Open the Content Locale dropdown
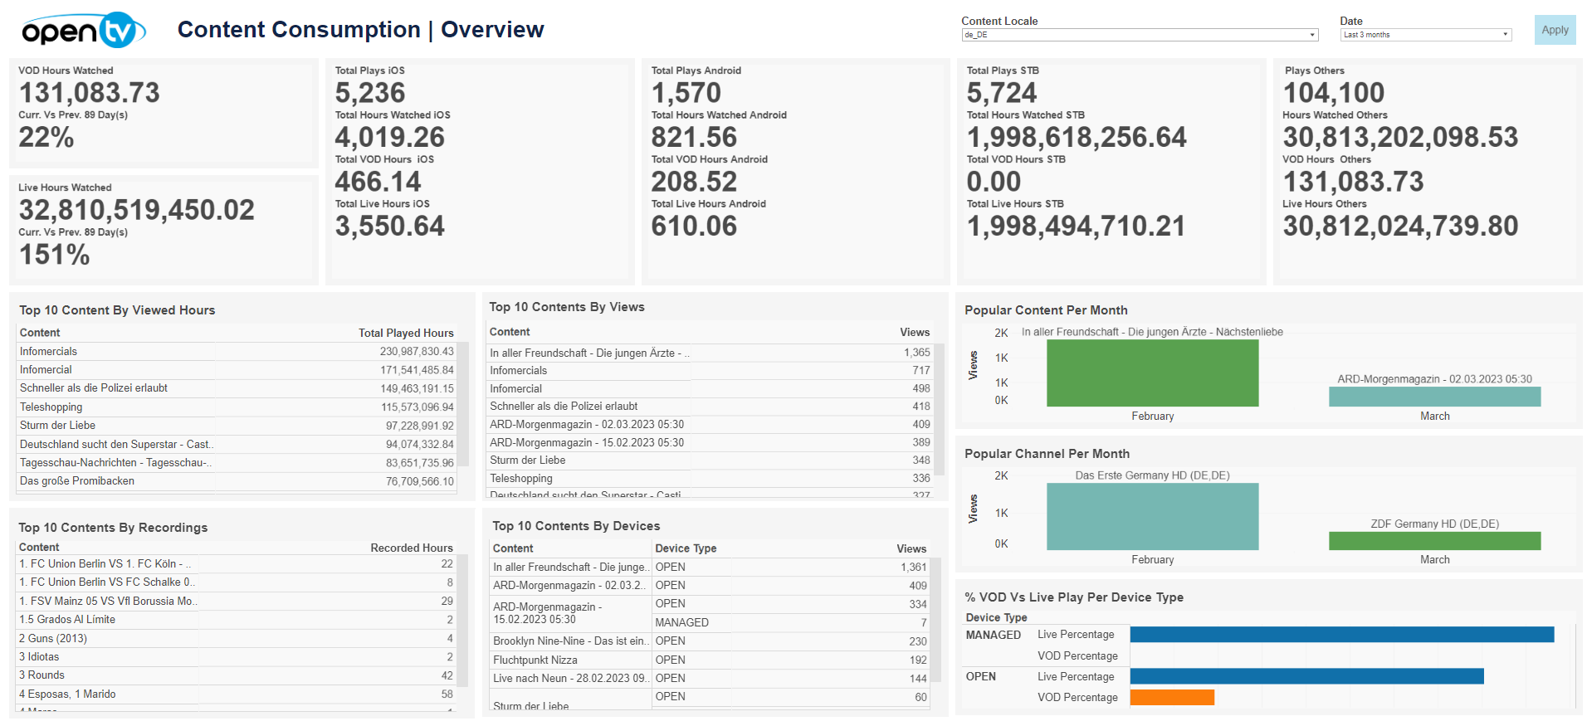 [x=1139, y=35]
